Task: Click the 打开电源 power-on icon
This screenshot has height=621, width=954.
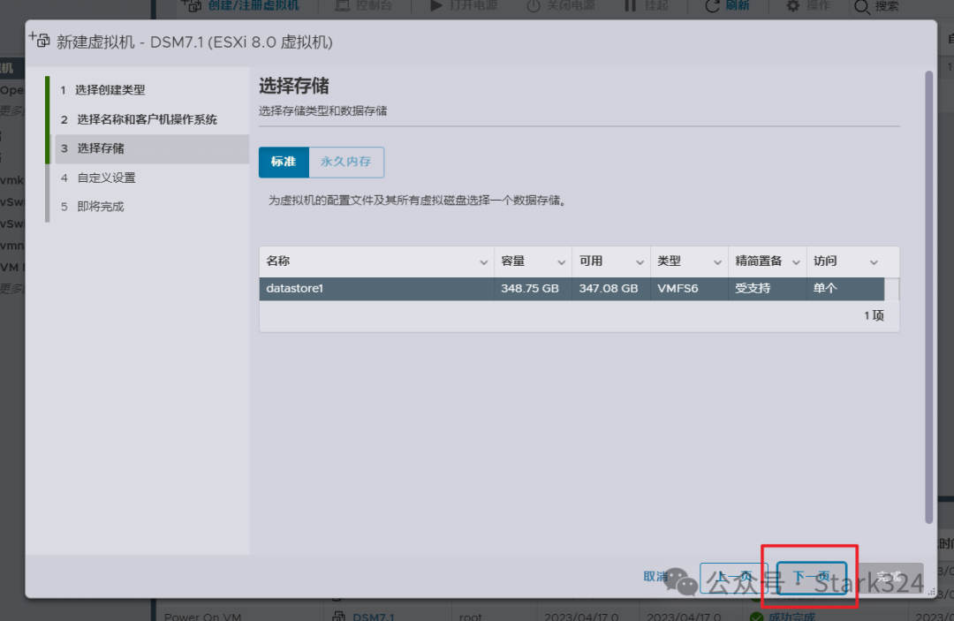Action: point(436,7)
